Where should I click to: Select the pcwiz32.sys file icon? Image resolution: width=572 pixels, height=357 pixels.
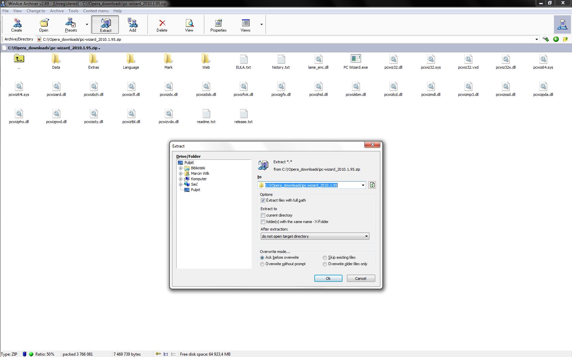pos(431,59)
